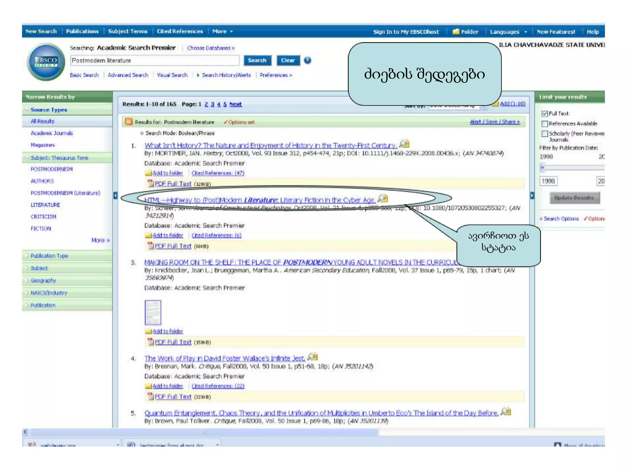The image size is (627, 470).
Task: Collapse right panel with the blue arrow handle
Action: pos(532,196)
